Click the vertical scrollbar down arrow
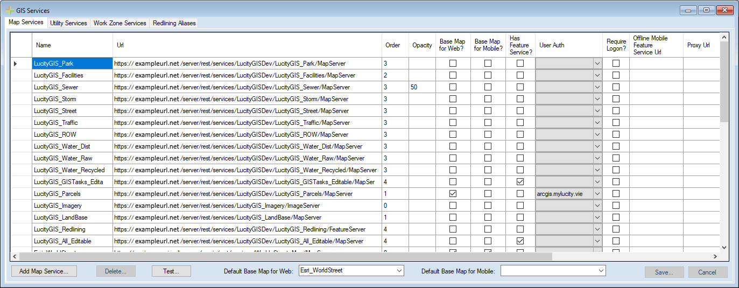 coord(724,247)
